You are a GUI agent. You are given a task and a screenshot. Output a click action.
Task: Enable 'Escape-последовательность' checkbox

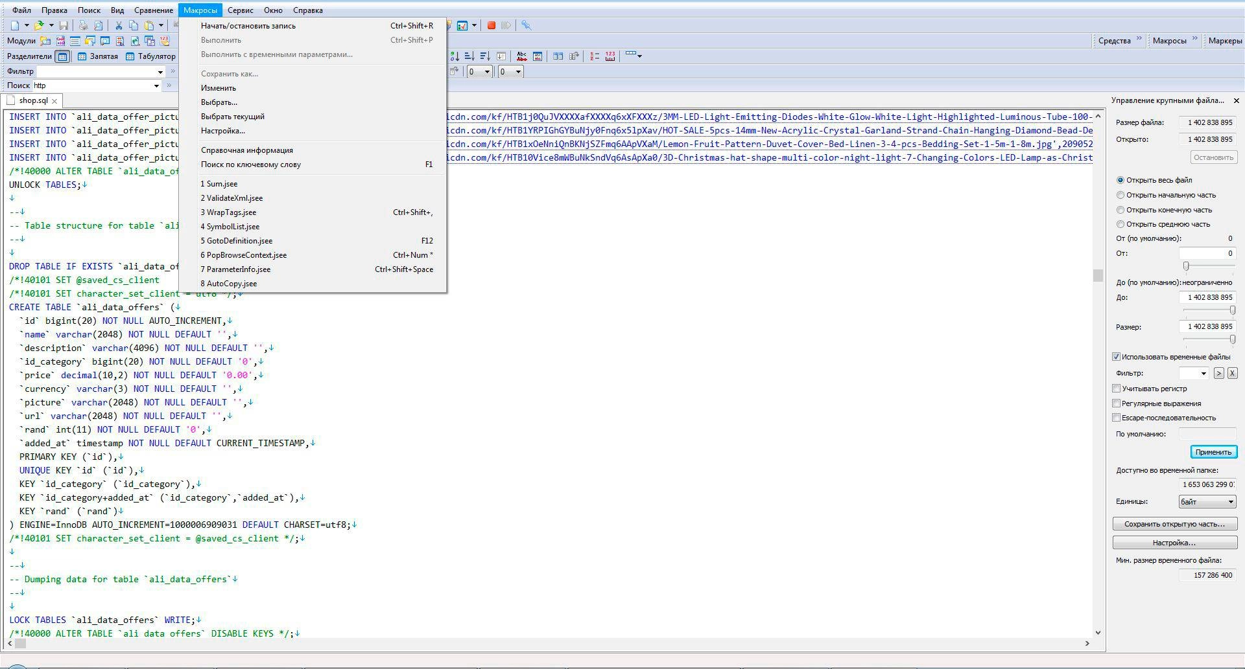pyautogui.click(x=1117, y=418)
